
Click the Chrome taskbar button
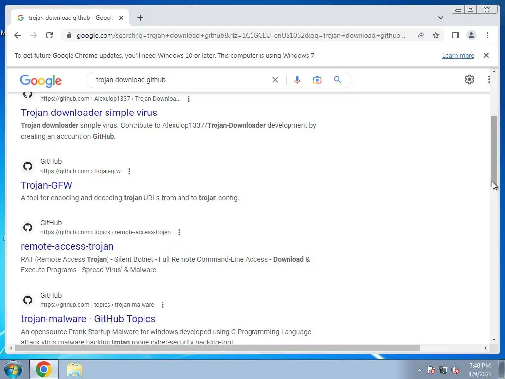(44, 369)
